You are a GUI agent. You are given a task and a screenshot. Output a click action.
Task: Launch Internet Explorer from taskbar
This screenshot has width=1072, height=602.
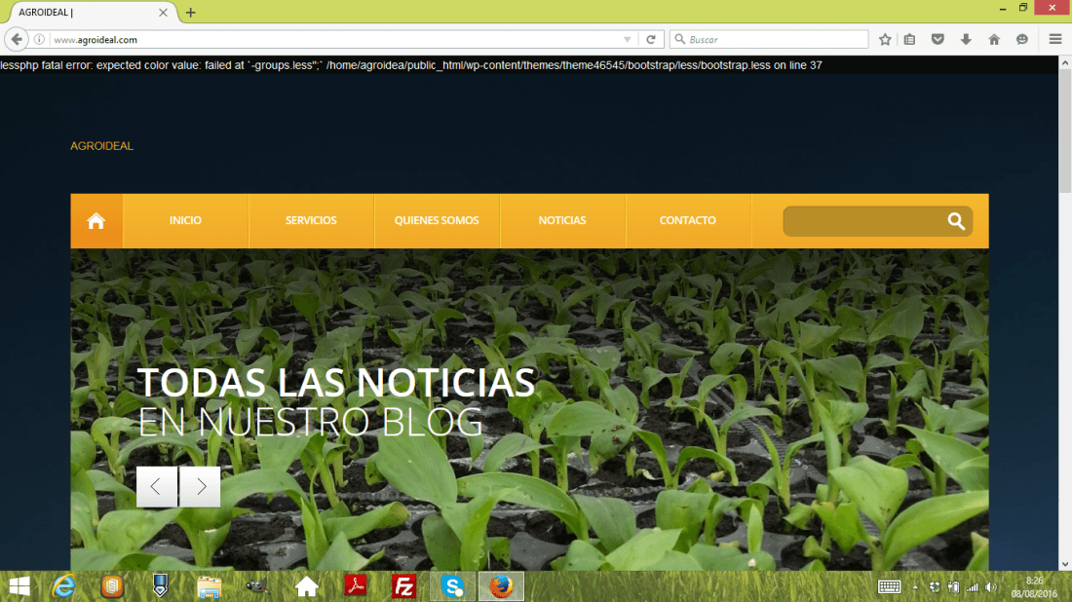(x=63, y=586)
